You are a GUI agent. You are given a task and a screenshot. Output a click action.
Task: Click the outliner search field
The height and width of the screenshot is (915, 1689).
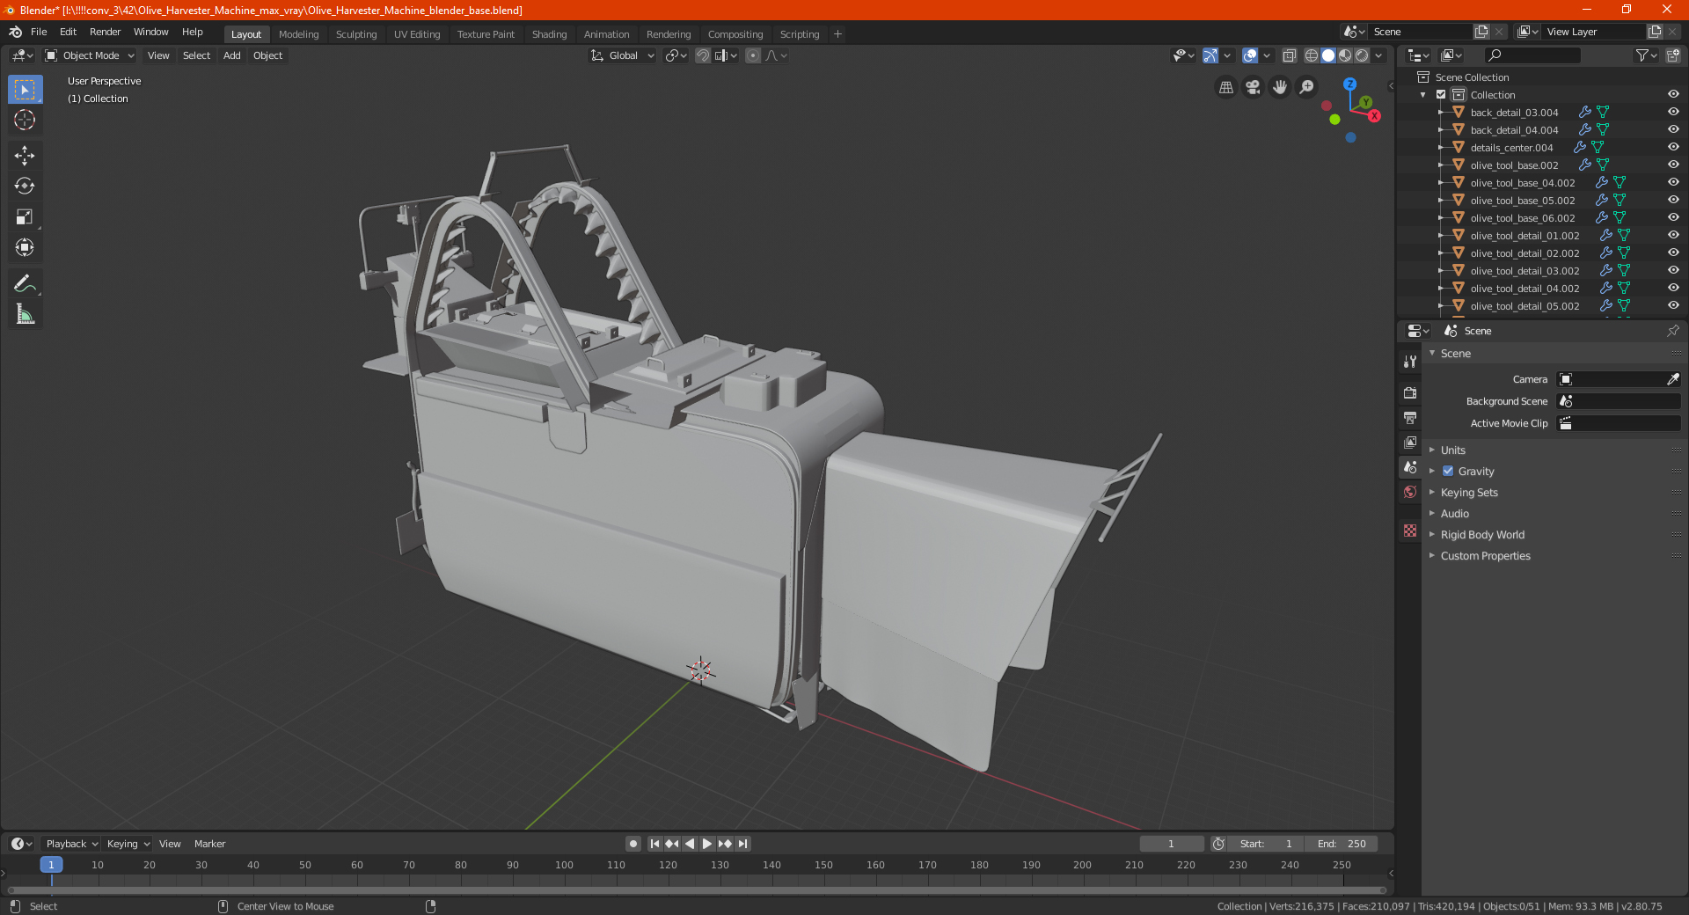1532,55
